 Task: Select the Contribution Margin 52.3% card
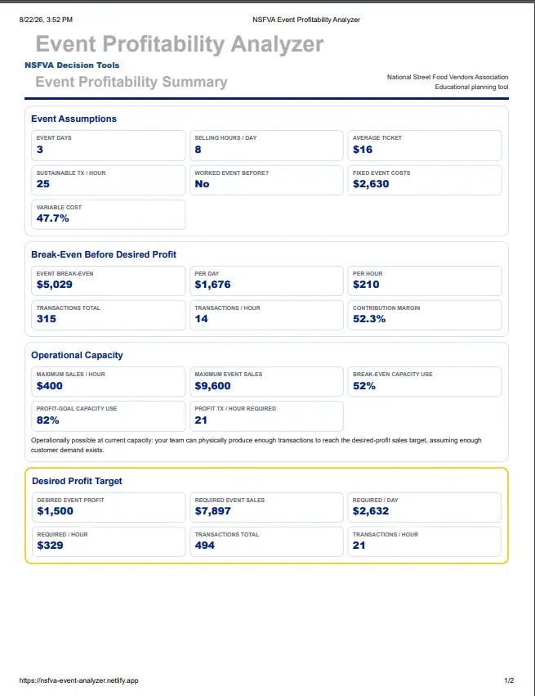click(425, 315)
